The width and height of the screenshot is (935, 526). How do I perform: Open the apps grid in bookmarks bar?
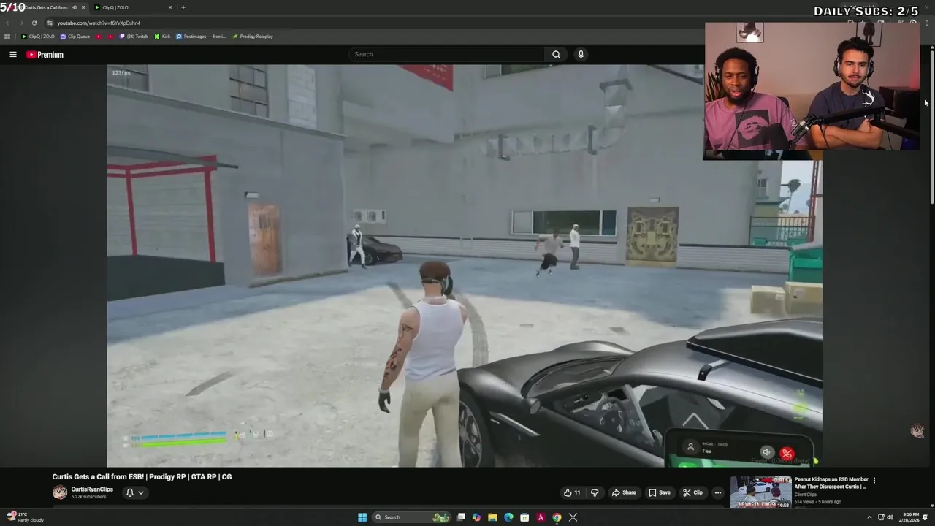7,36
